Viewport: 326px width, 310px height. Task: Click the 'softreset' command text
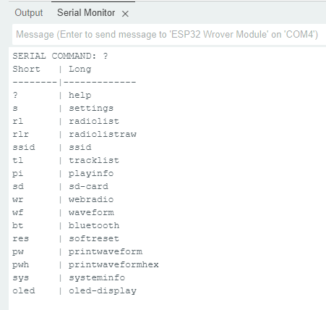point(94,238)
